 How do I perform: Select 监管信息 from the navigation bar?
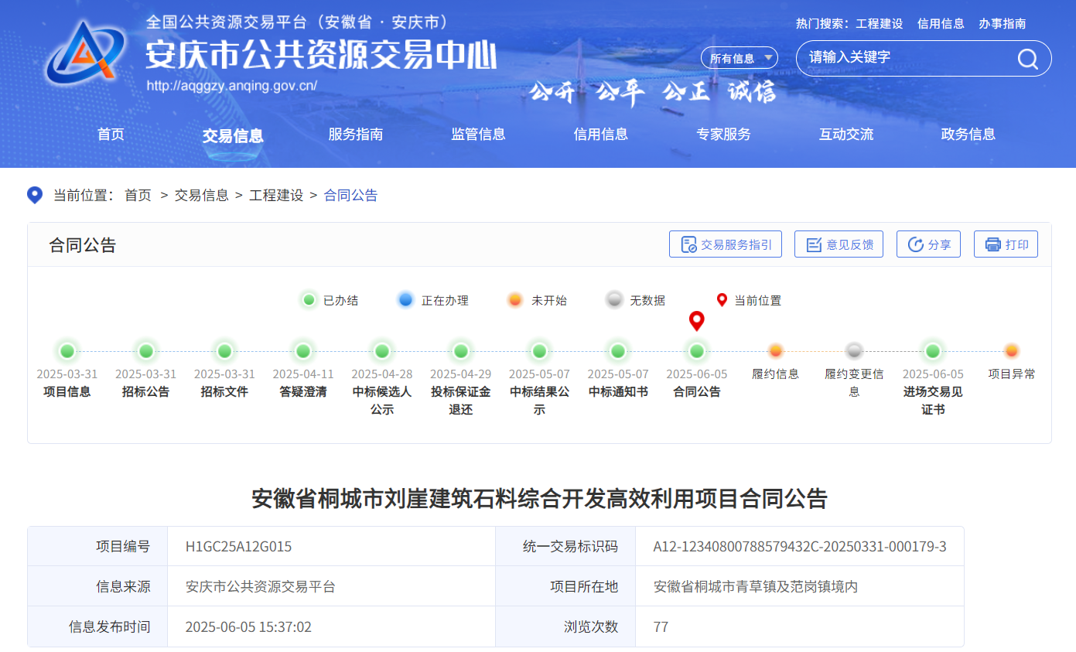[478, 135]
